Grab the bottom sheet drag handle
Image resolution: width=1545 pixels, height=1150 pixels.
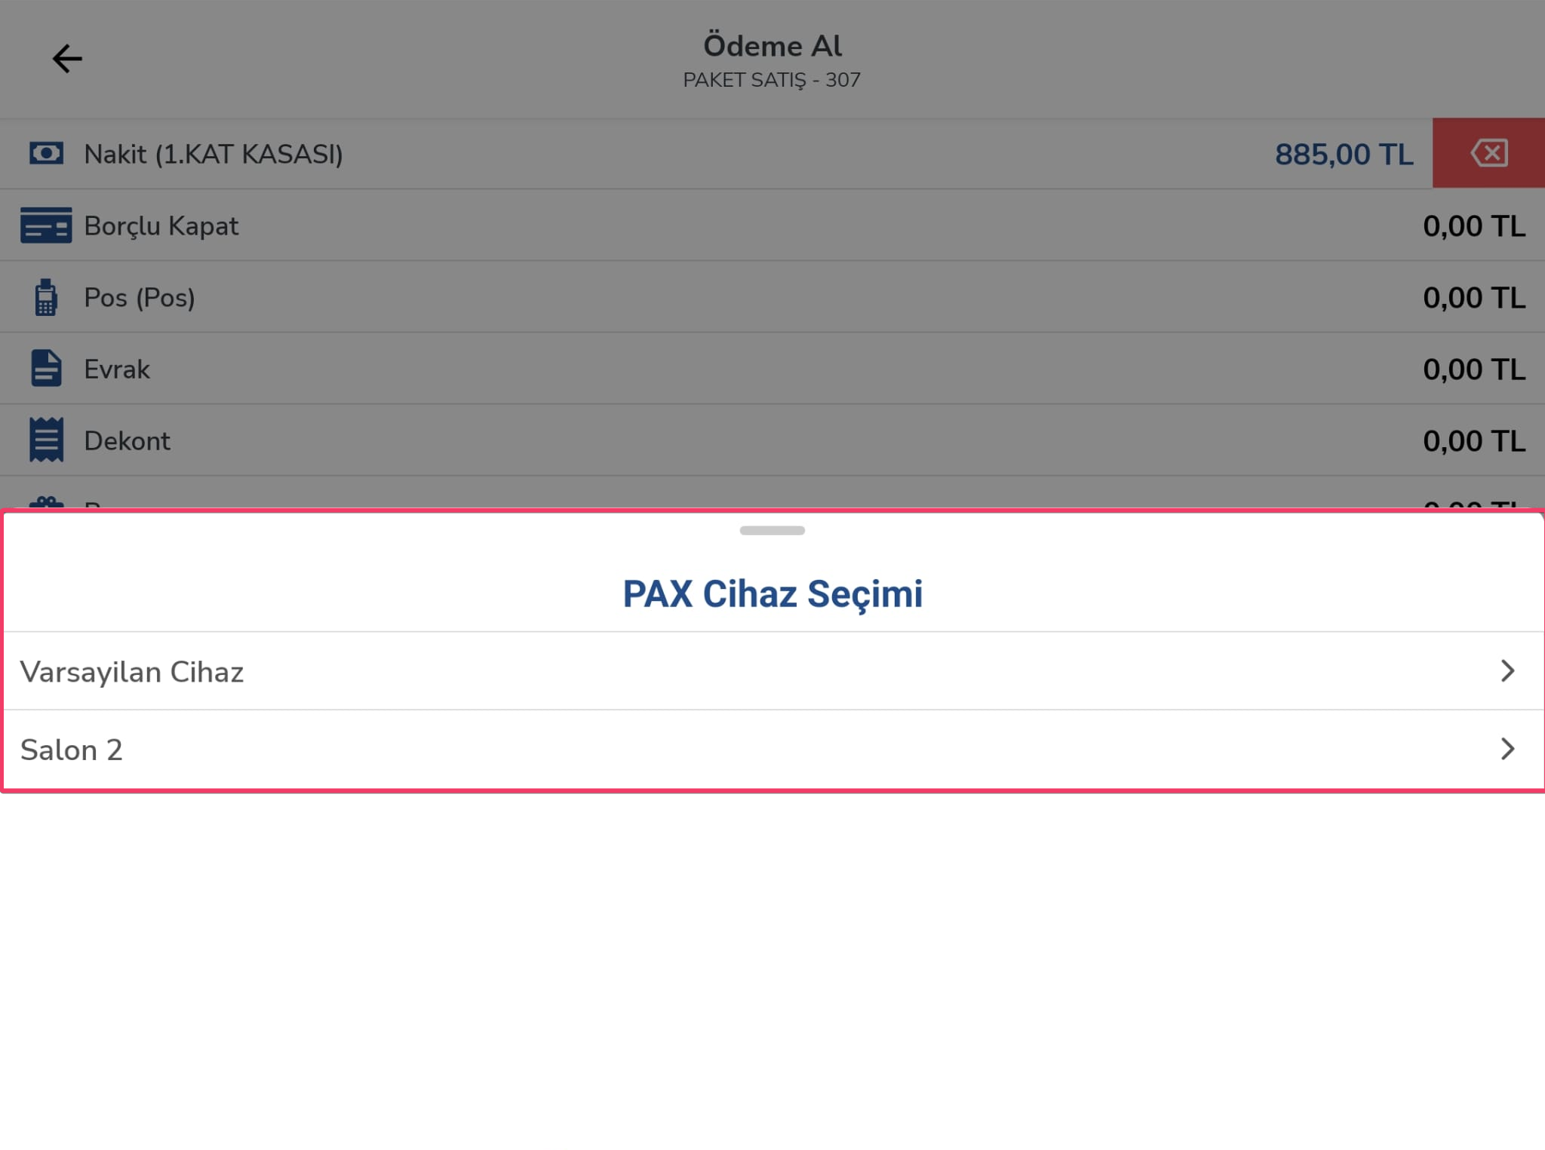coord(772,531)
